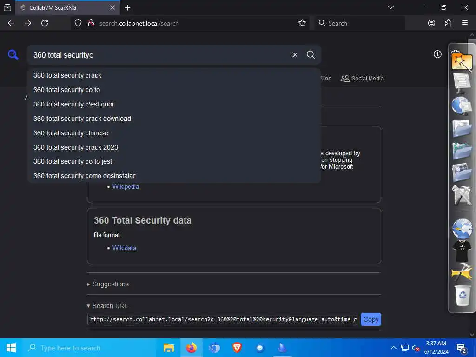Open the recent browsing icon left of tabs
Screen dimensions: 476x357
click(x=7, y=7)
